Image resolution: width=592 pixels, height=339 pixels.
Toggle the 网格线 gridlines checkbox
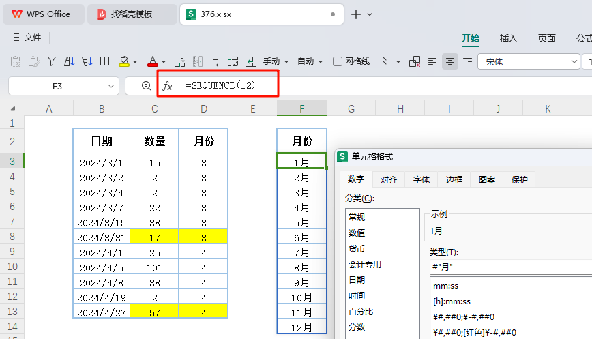338,61
